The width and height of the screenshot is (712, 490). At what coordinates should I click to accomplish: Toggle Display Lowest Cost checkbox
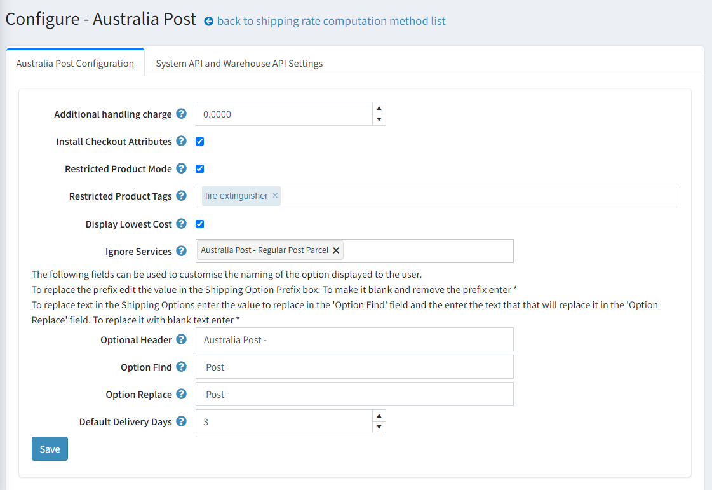(200, 224)
